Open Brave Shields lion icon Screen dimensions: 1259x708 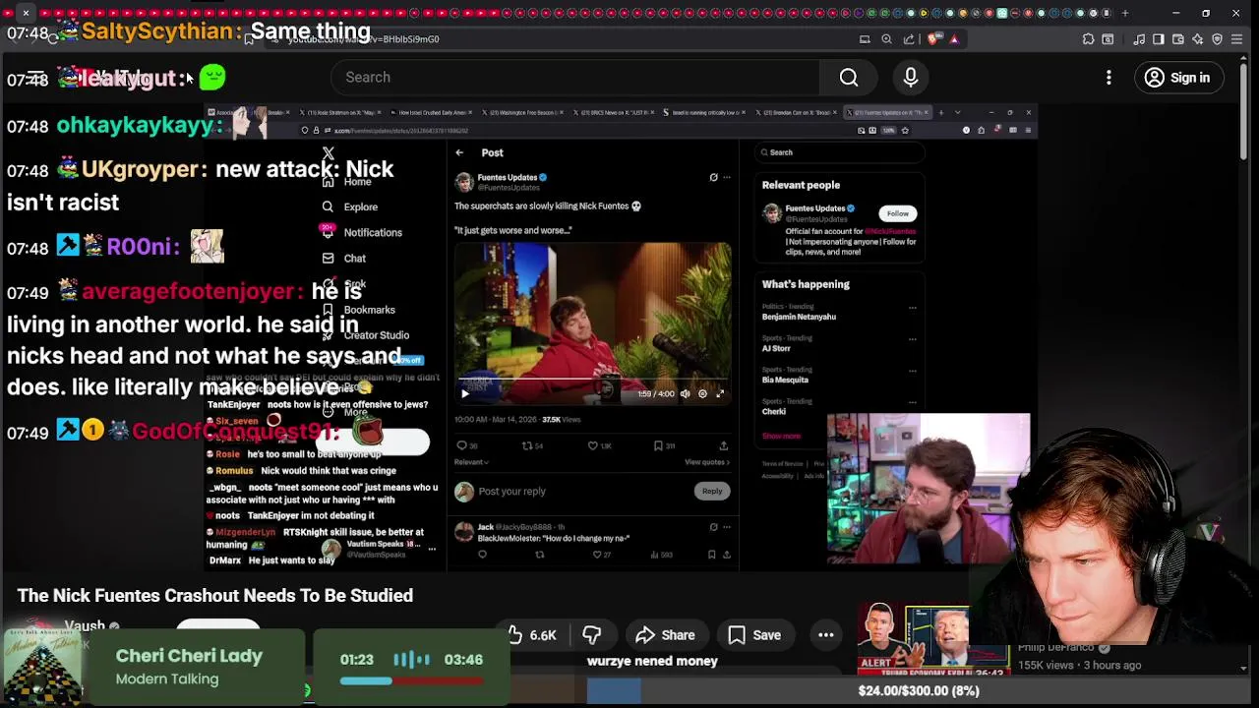pyautogui.click(x=933, y=39)
